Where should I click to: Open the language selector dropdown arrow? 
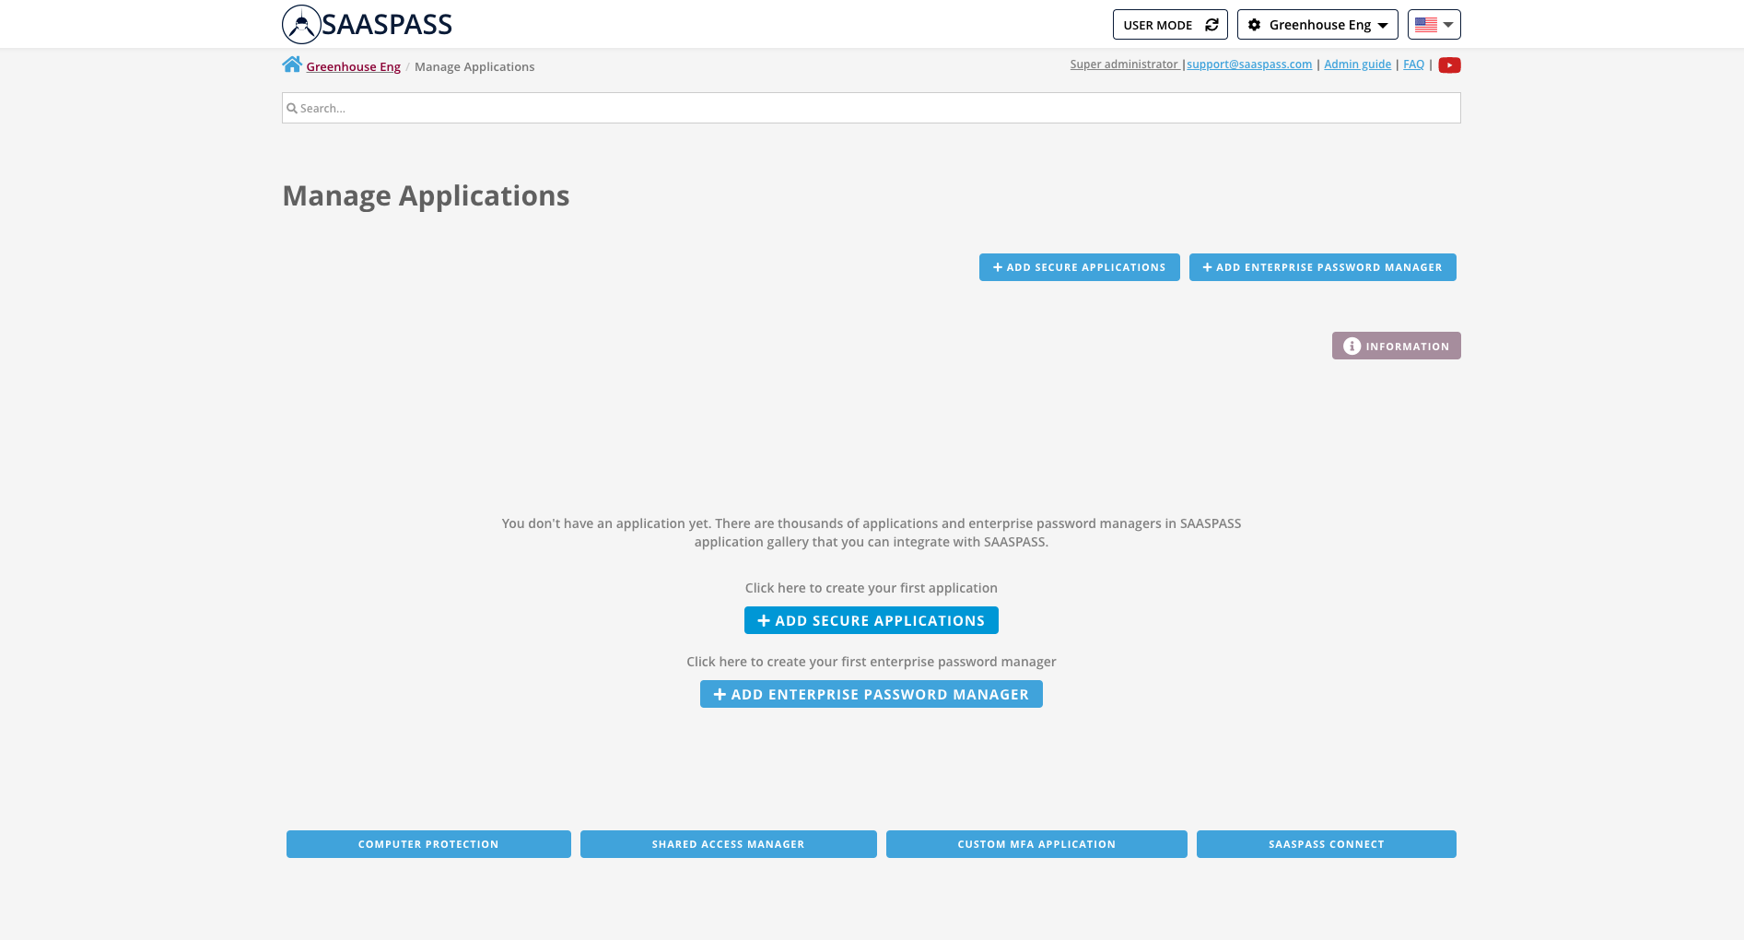[1448, 25]
